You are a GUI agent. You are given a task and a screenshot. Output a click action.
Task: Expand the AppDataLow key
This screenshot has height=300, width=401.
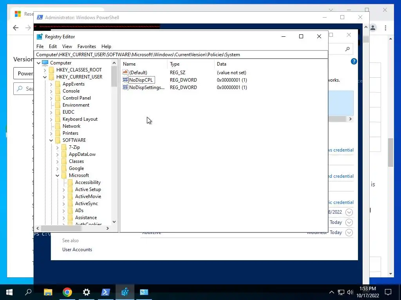(57, 154)
